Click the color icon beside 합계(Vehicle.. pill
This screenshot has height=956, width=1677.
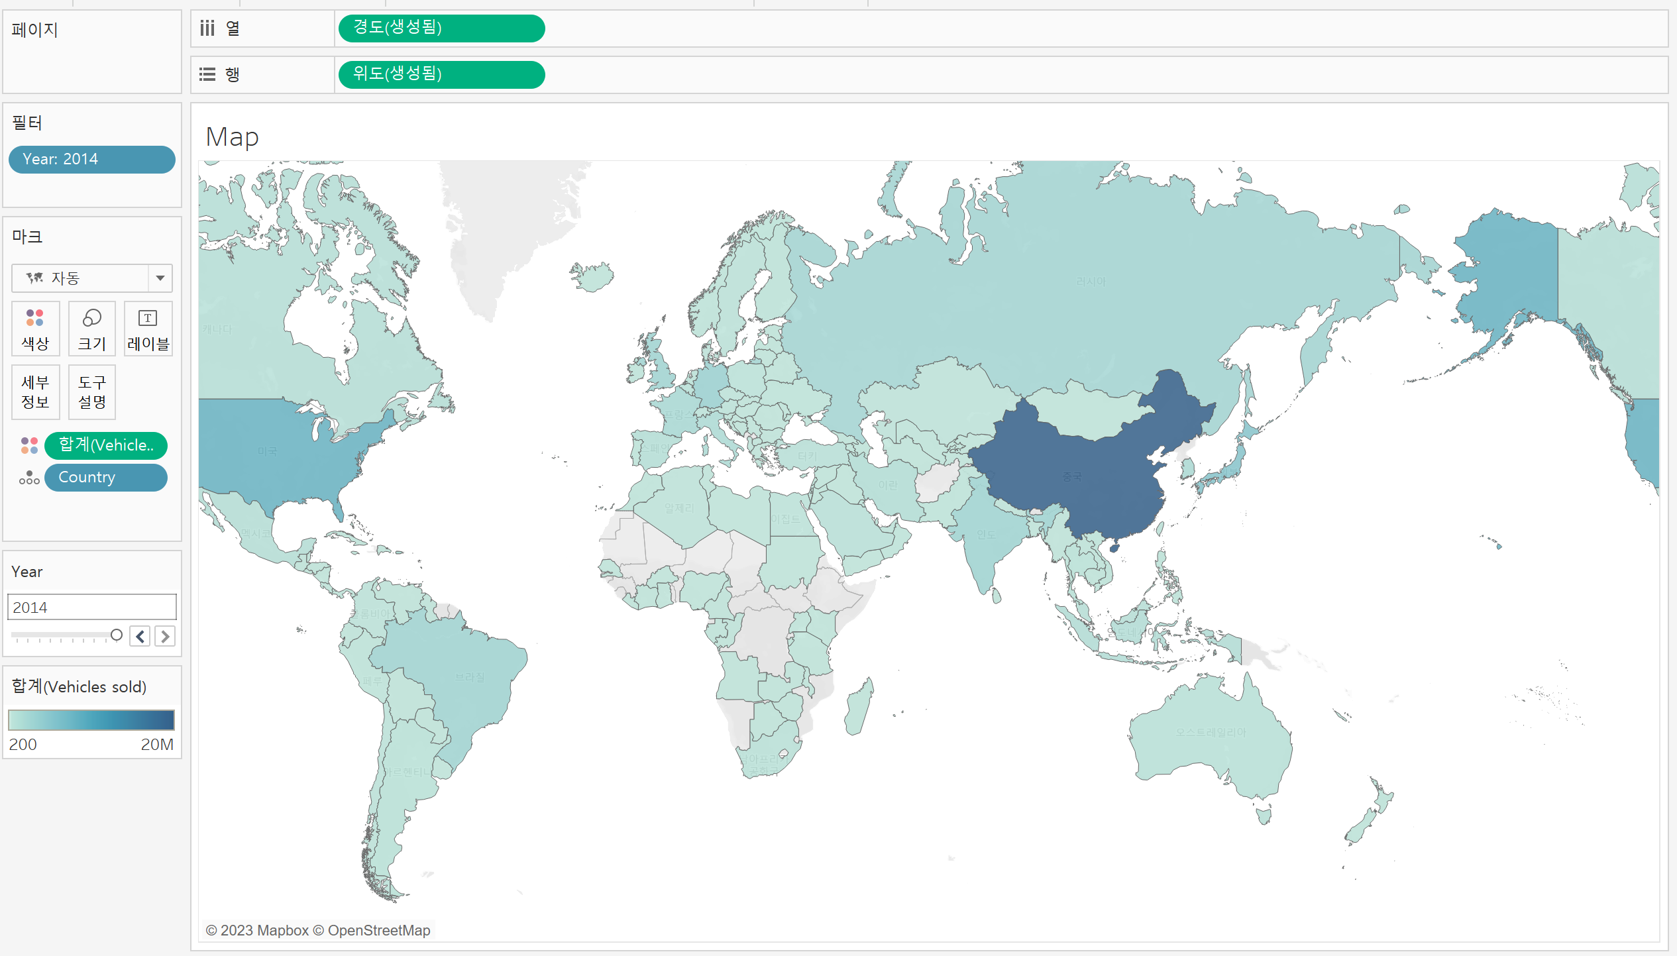29,445
